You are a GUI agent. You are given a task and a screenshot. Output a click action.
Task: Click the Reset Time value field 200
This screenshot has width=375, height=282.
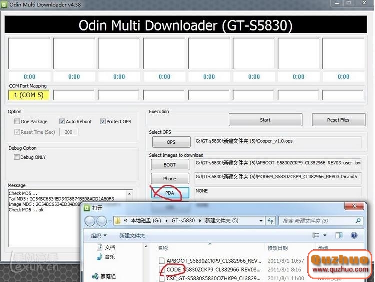(69, 132)
